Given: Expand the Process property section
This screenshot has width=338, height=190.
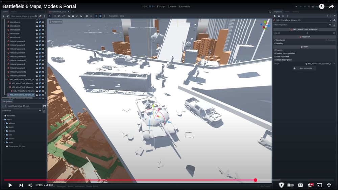Looking at the screenshot, I should click(x=279, y=50).
